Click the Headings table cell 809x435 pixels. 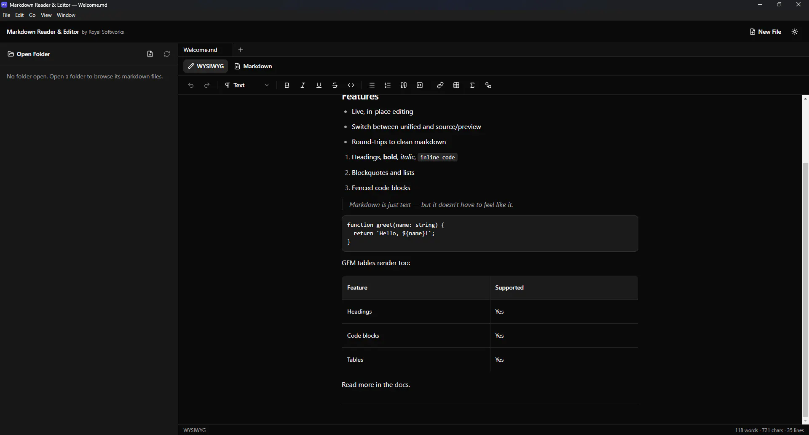[x=416, y=312]
